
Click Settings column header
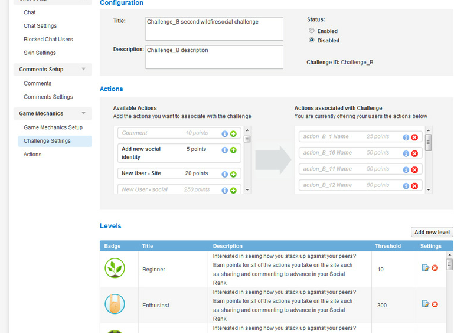431,246
